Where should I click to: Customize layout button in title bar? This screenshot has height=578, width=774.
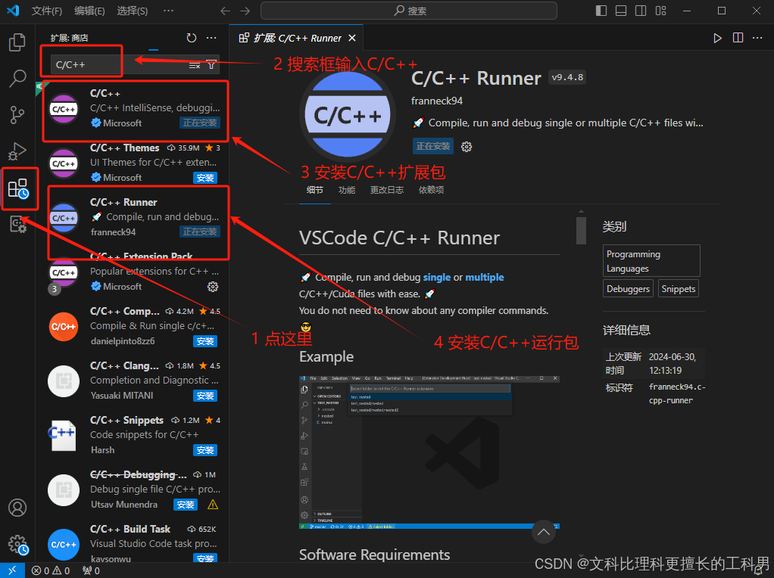click(661, 11)
